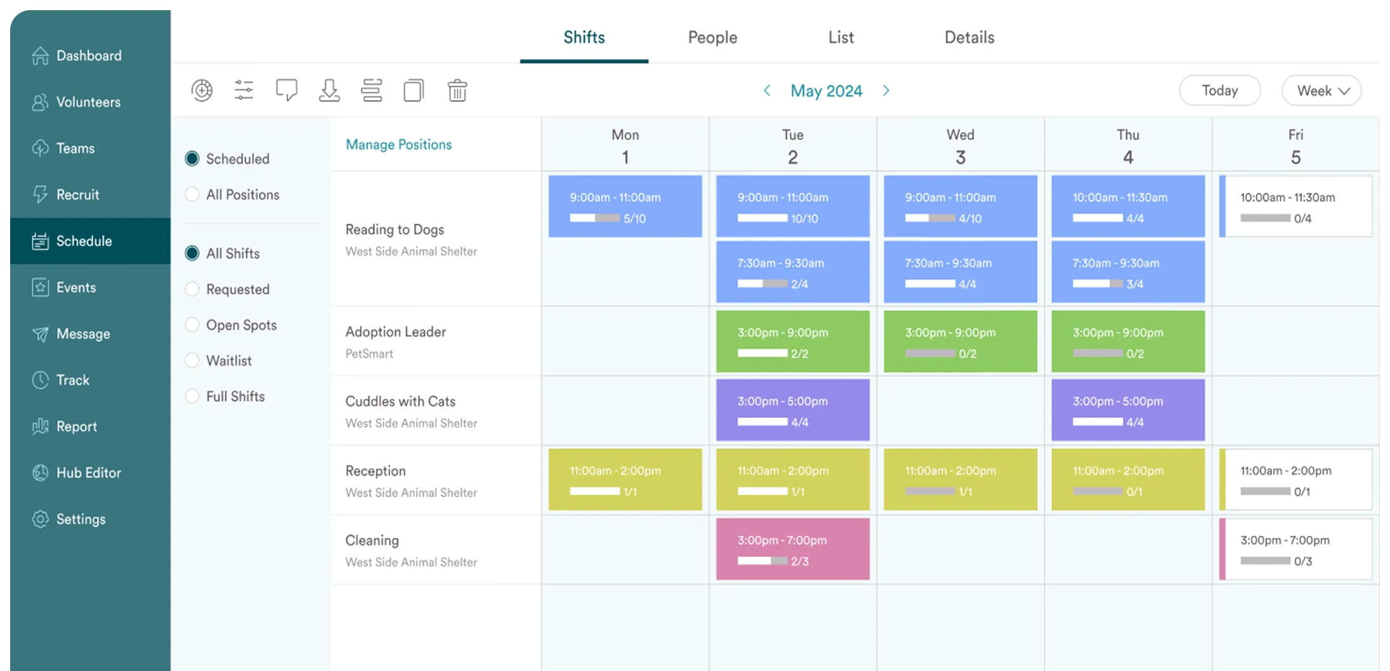Image resolution: width=1390 pixels, height=671 pixels.
Task: Open the Hub Editor from the sidebar
Action: point(89,472)
